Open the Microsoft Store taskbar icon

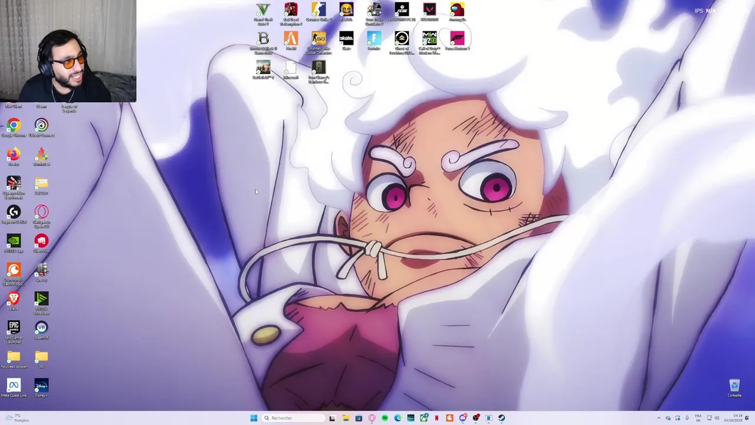tap(359, 418)
